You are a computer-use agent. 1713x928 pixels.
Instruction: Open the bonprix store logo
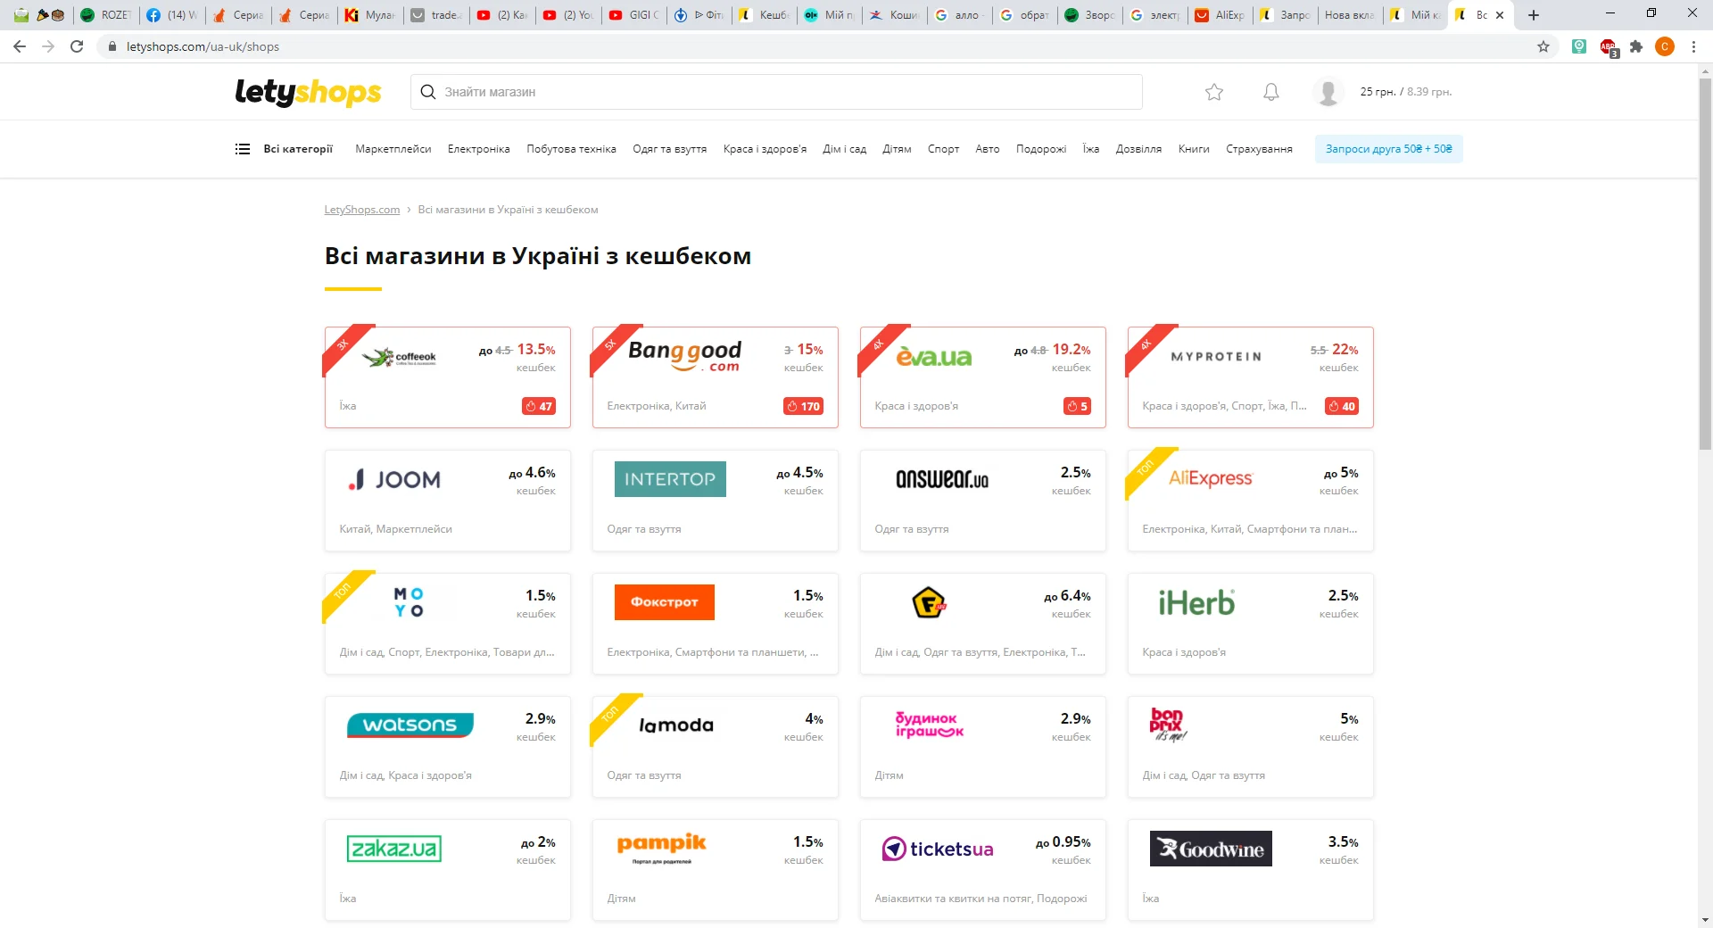coord(1168,725)
